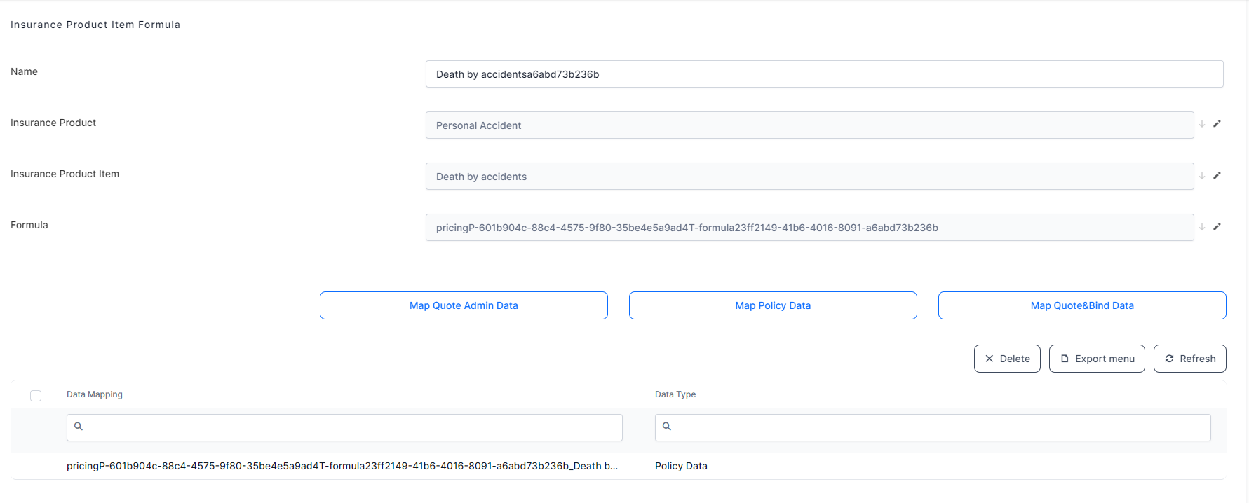Click the pencil edit icon for Insurance Product Item
The image size is (1249, 503).
click(x=1217, y=176)
